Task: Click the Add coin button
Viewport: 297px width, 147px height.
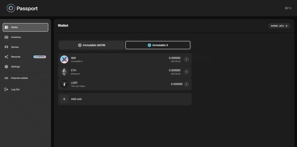Action: [125, 99]
